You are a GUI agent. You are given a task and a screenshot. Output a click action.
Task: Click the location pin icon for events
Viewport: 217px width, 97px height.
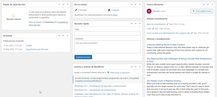(x=108, y=72)
